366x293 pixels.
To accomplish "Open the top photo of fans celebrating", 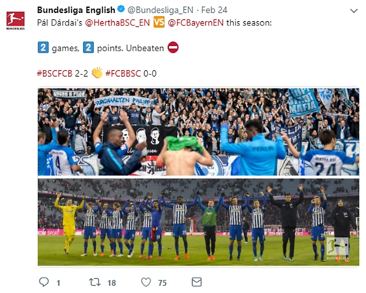I will coord(199,132).
